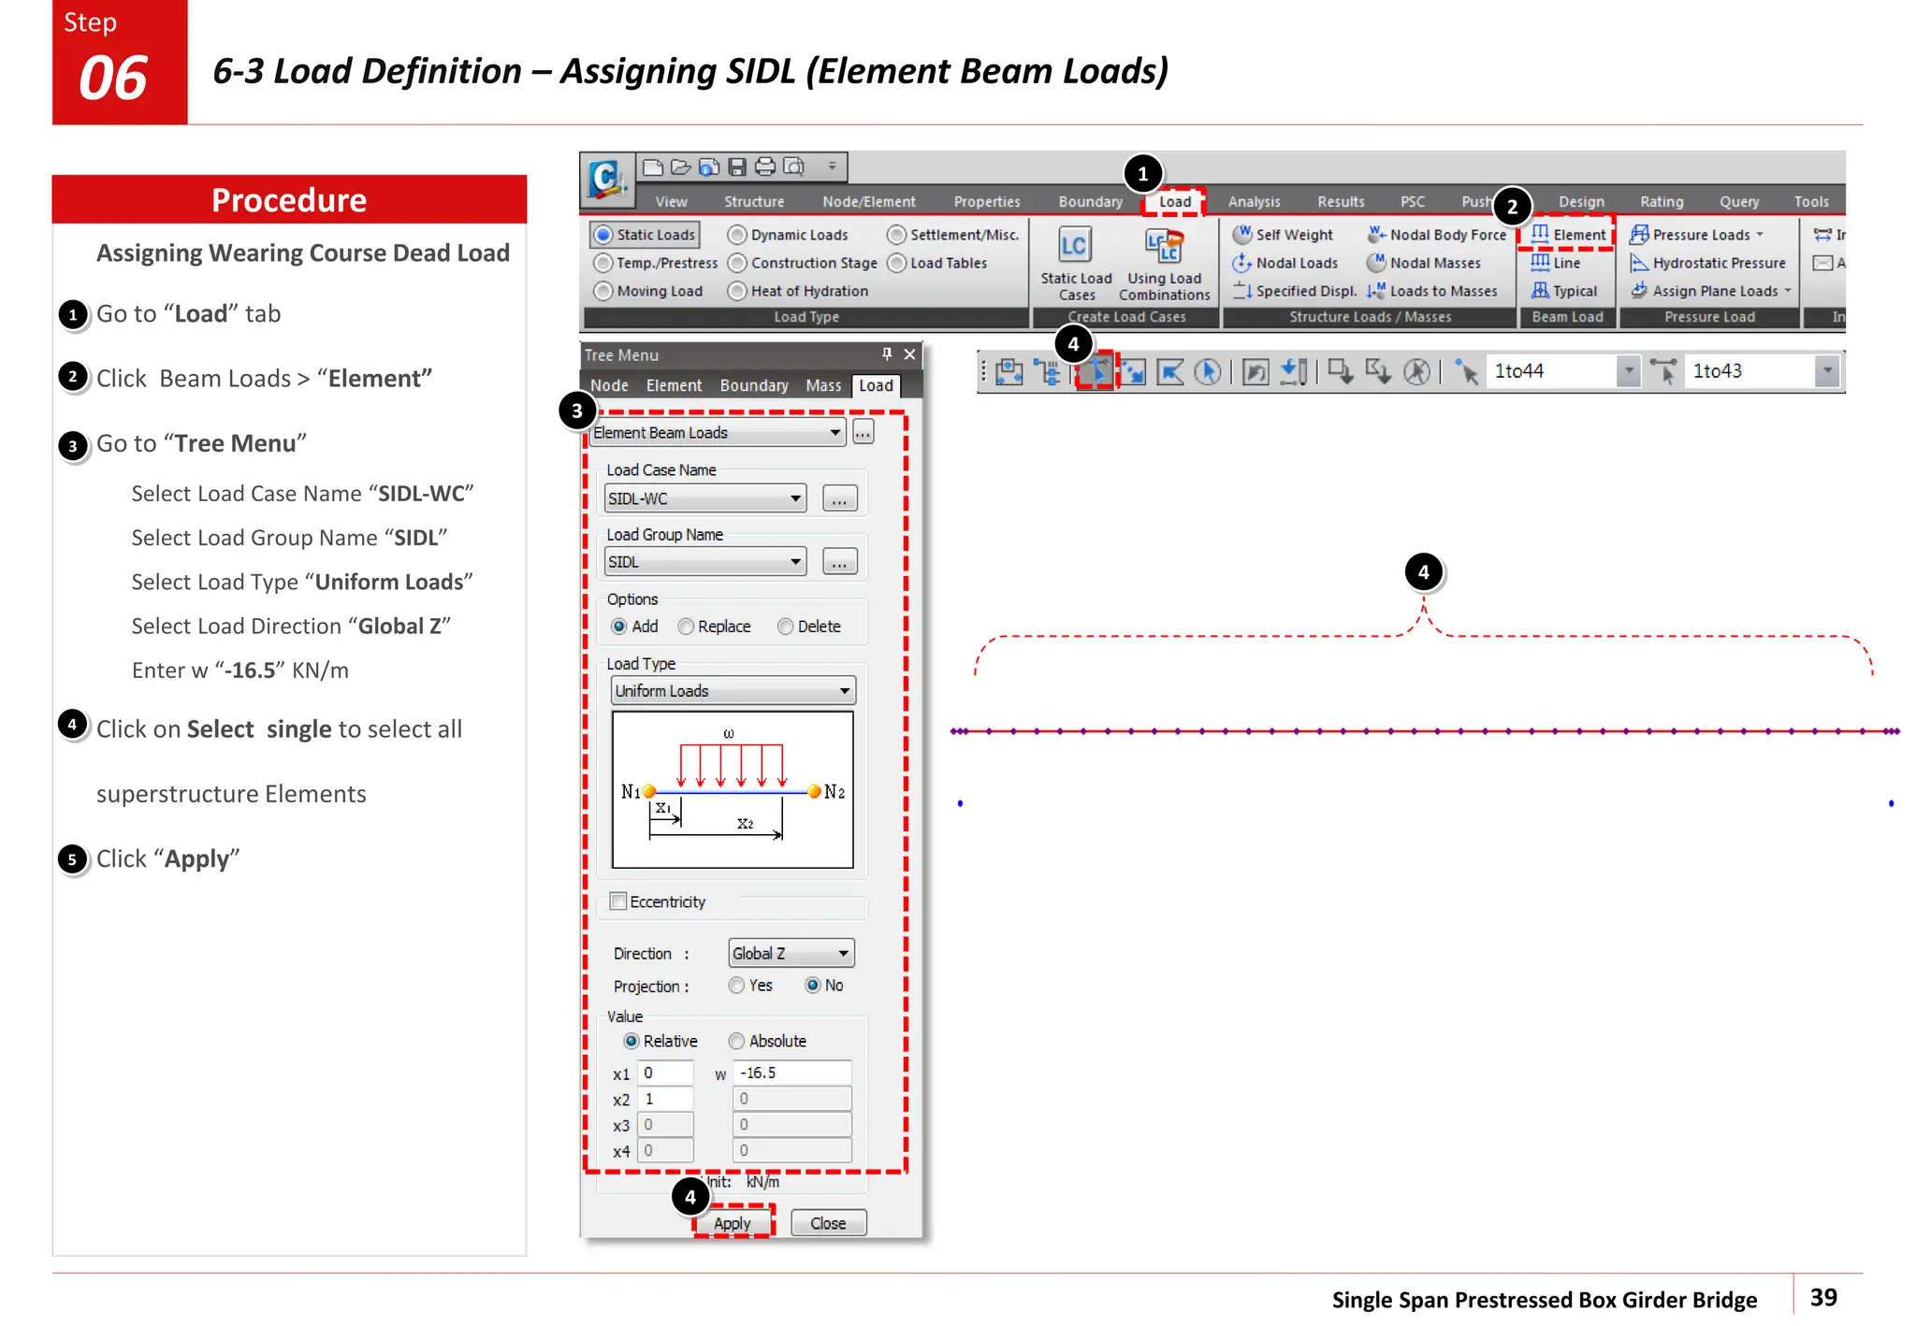Select the Replace option radio button
Image resolution: width=1916 pixels, height=1326 pixels.
(x=687, y=627)
